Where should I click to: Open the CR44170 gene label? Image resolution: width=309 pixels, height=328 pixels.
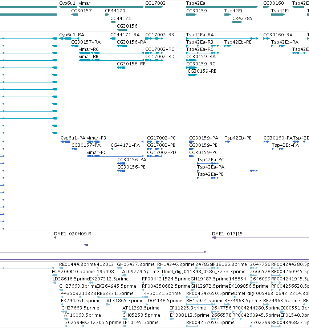pyautogui.click(x=115, y=11)
